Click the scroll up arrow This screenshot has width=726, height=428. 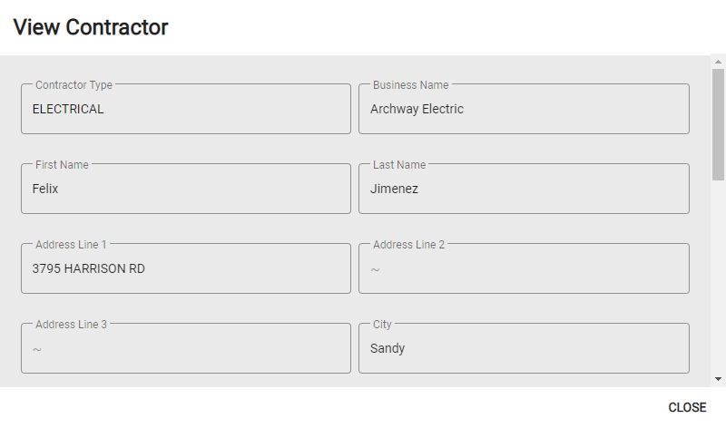tap(719, 62)
